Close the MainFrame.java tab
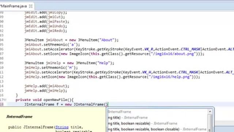The width and height of the screenshot is (234, 132). 31,6
